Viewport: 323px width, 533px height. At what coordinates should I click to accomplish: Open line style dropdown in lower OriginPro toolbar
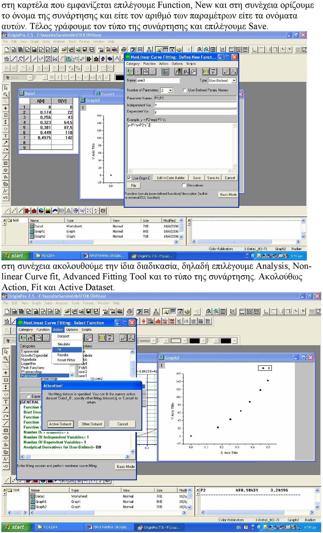coord(153,341)
